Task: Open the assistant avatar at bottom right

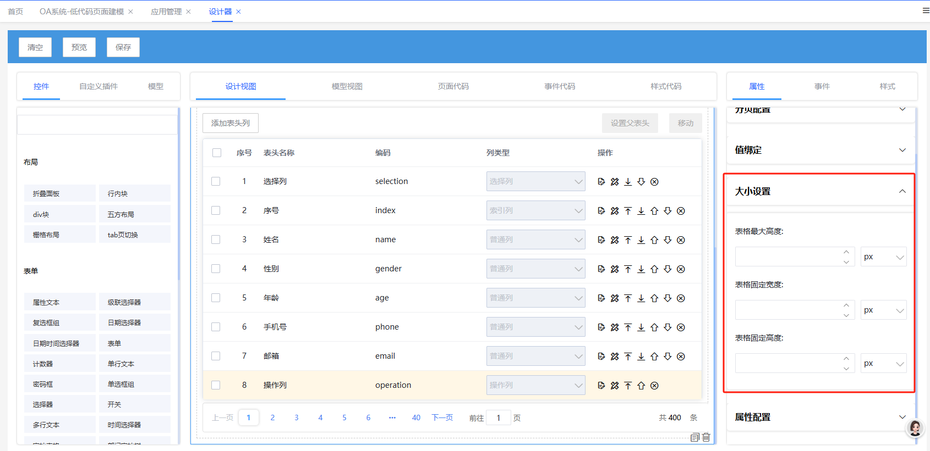Action: [915, 428]
